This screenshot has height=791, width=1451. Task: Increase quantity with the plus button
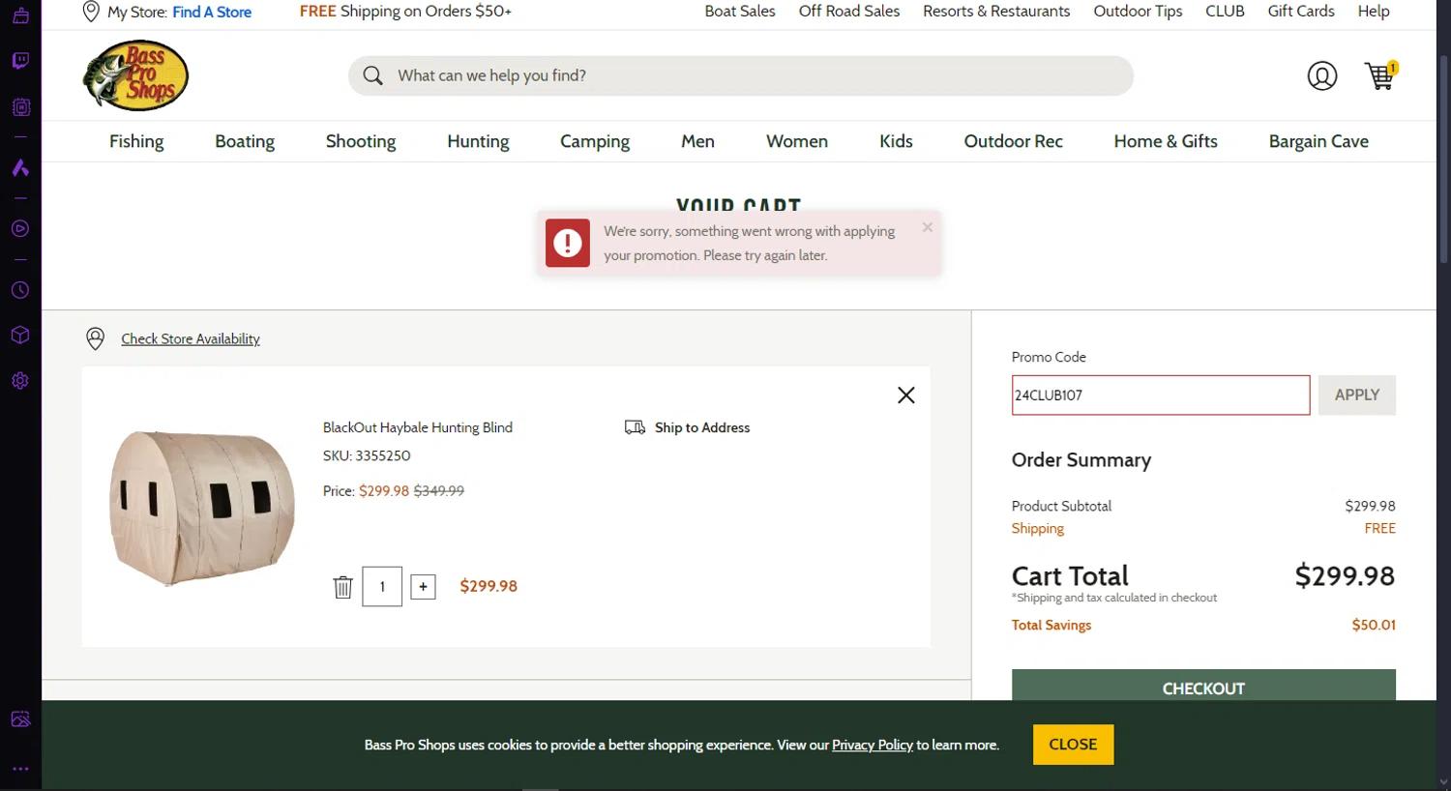(423, 587)
